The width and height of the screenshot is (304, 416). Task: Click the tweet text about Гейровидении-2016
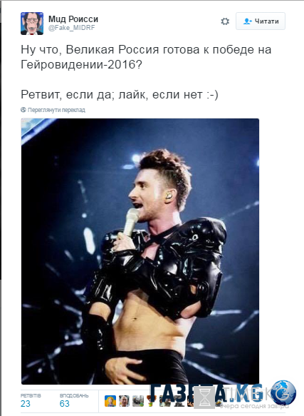(146, 57)
